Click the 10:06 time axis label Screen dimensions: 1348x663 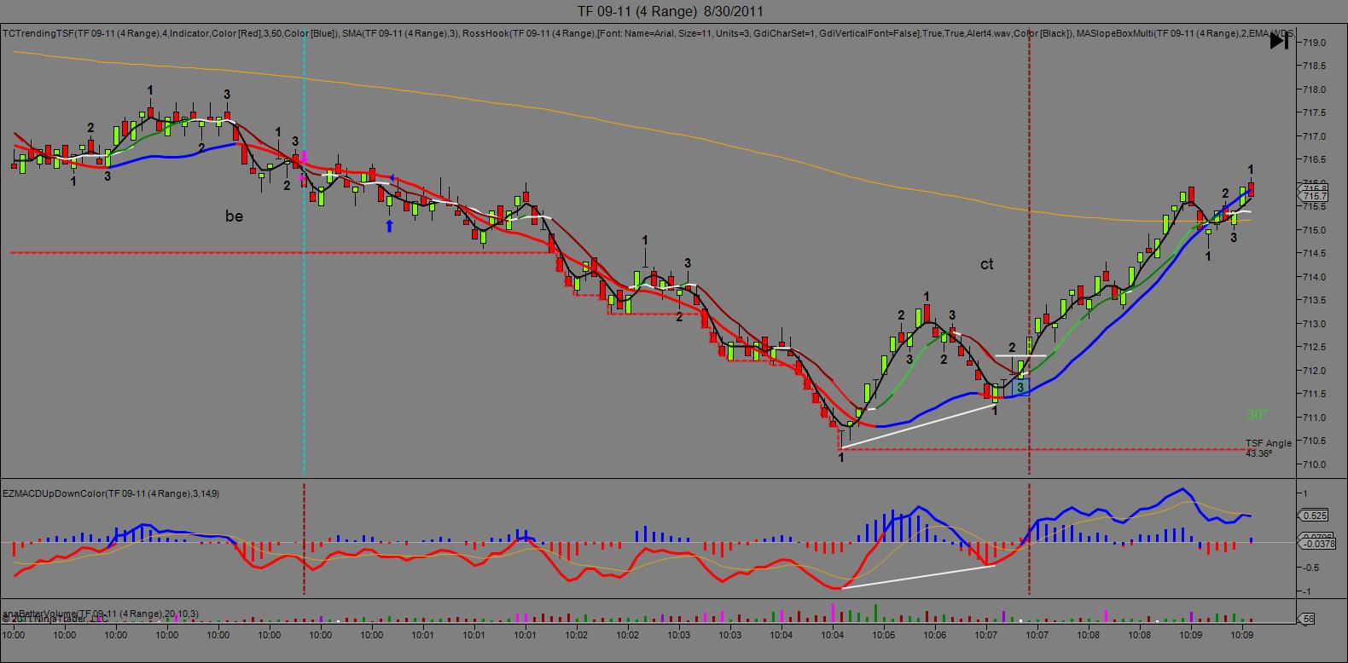click(x=935, y=635)
